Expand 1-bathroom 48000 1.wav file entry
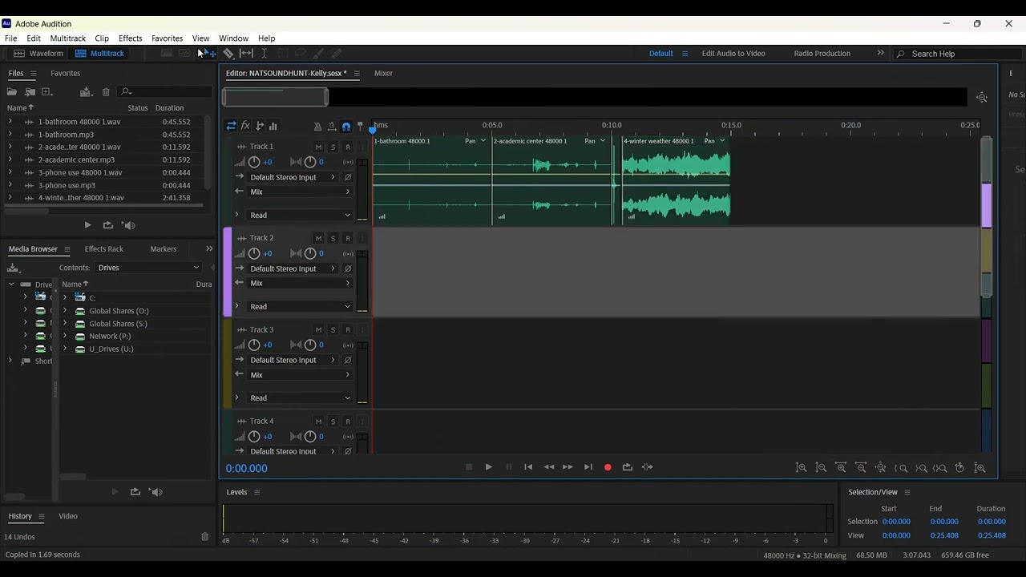 [10, 122]
